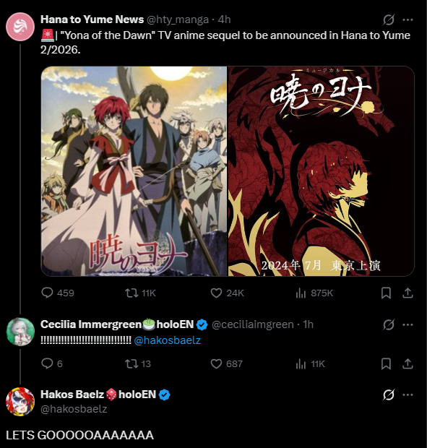Bookmark Cecilia Immergreen's reply
Viewport: 427px width, 448px height.
(386, 363)
